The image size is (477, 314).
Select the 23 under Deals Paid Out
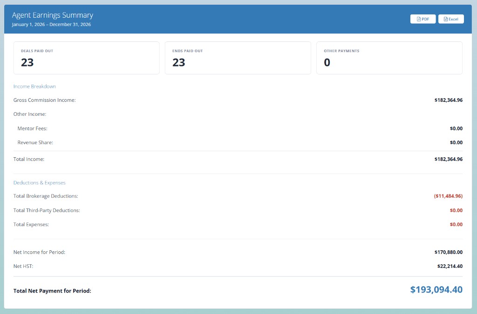(27, 62)
